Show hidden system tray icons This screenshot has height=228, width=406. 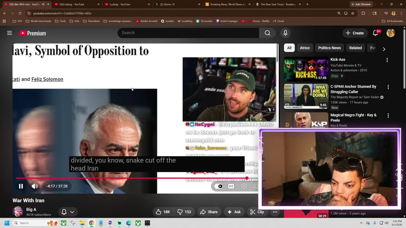pos(361,223)
